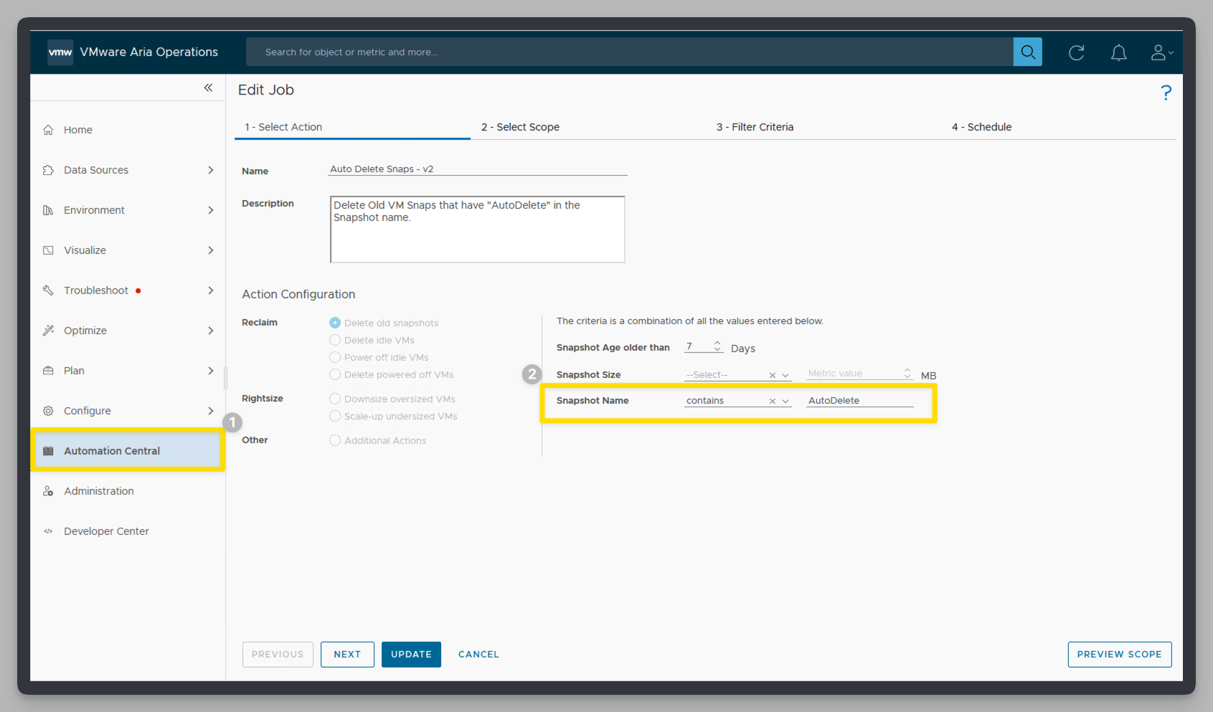Switch to the 2 - Select Scope tab
1213x712 pixels.
pos(520,127)
